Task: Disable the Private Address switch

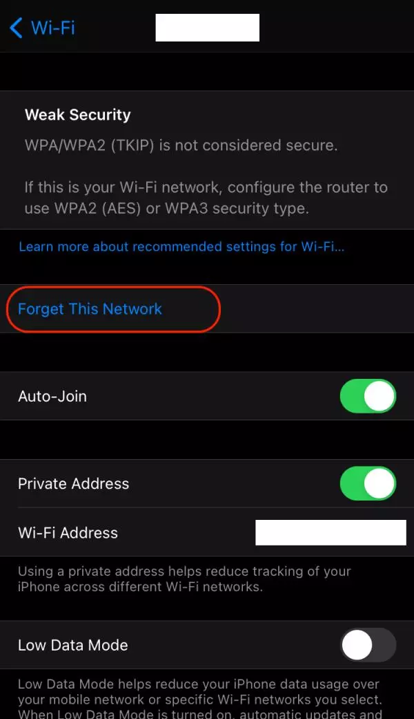Action: pos(368,483)
